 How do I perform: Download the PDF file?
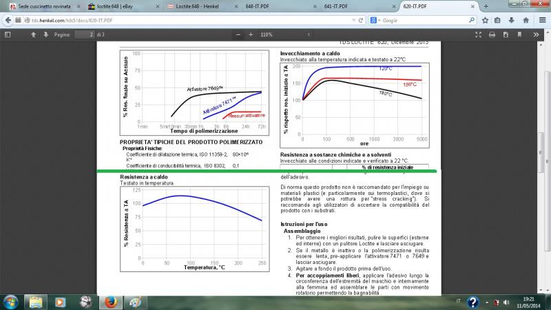pos(506,34)
